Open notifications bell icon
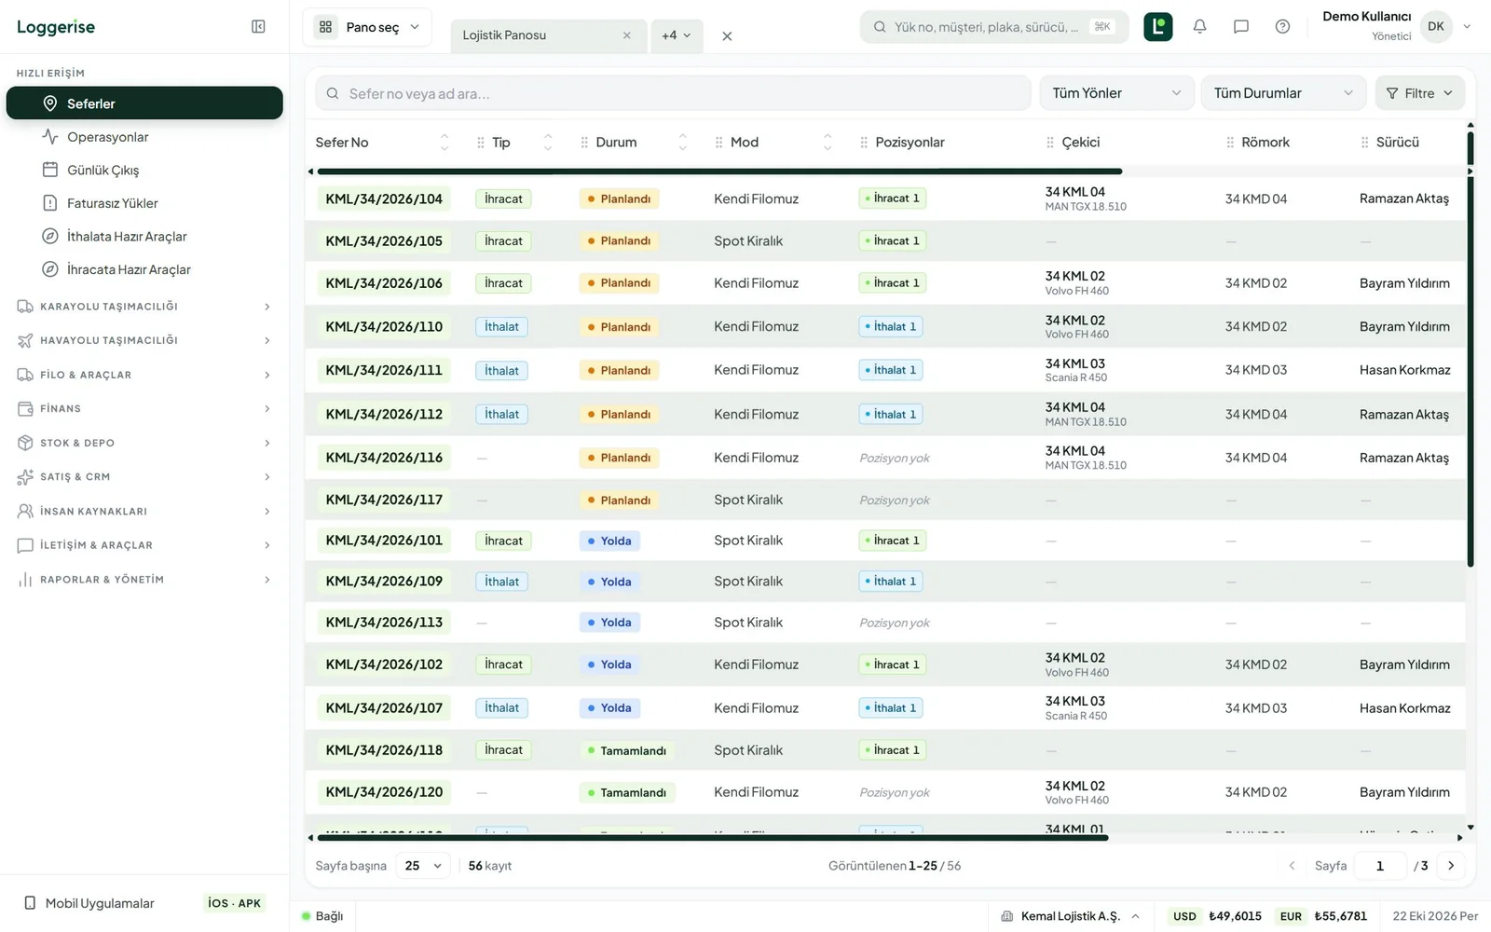The width and height of the screenshot is (1491, 932). coord(1199,27)
